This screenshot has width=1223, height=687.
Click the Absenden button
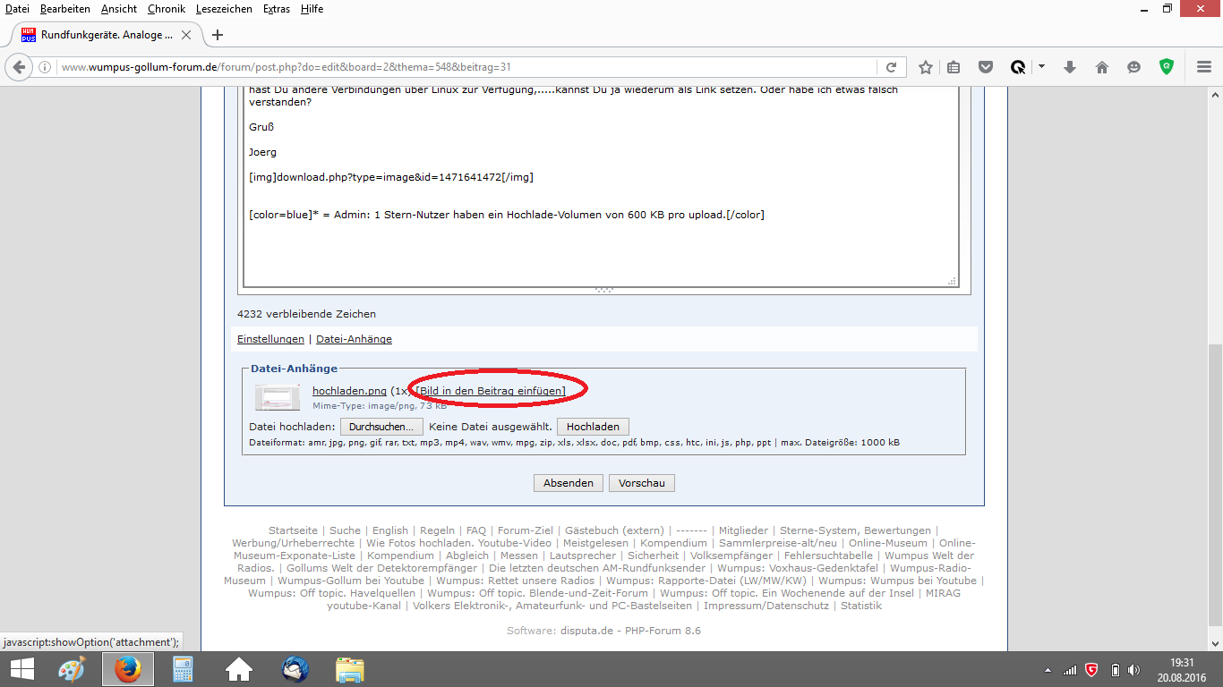569,483
